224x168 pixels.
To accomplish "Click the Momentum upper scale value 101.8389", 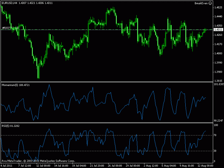I will click(219, 84).
